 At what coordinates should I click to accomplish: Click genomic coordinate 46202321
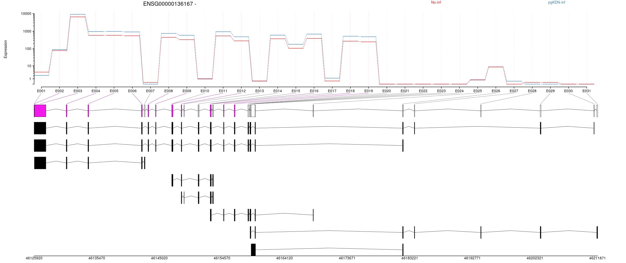tap(535, 258)
